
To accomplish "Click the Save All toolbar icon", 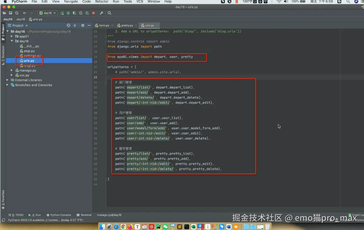I will [x=10, y=13].
